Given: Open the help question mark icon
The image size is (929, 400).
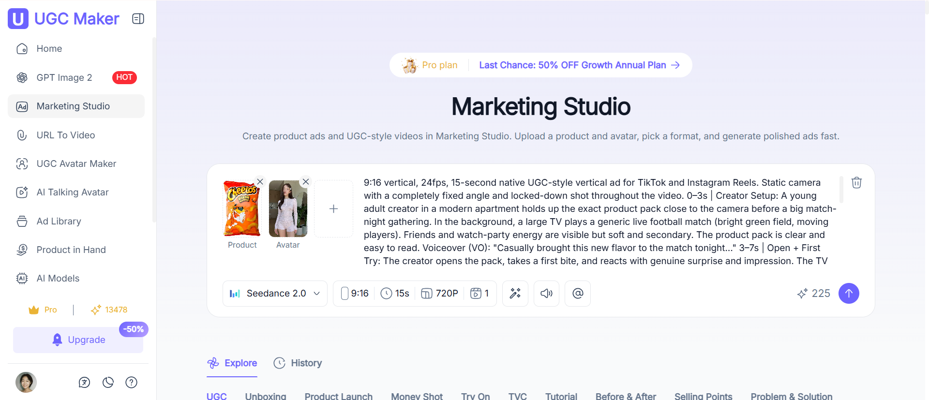Looking at the screenshot, I should coord(131,383).
